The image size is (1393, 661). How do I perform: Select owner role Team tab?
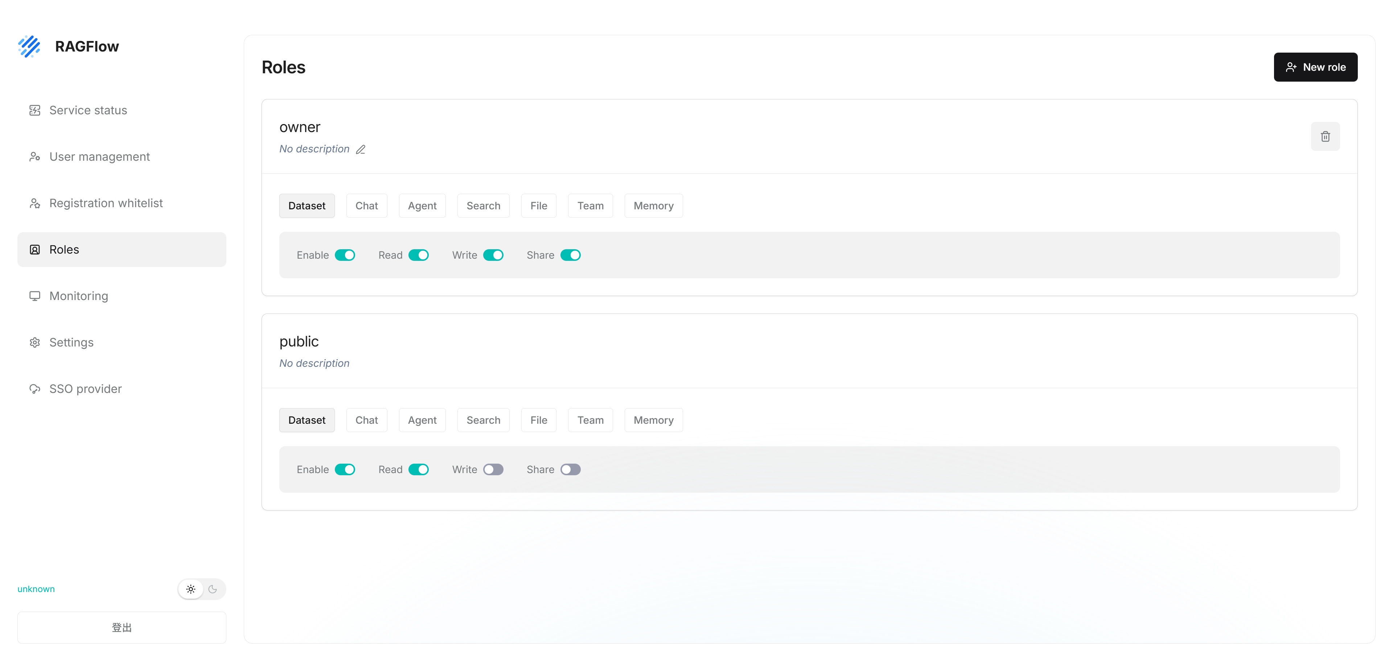click(591, 206)
